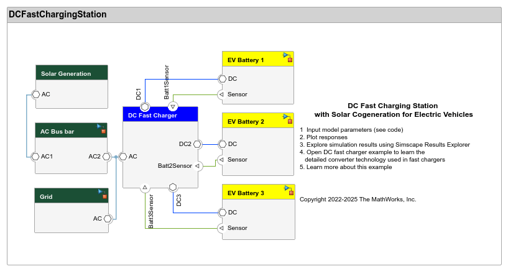The height and width of the screenshot is (271, 508).
Task: Select the Batt2Sensor port on DC Fast Charger
Action: 197,166
